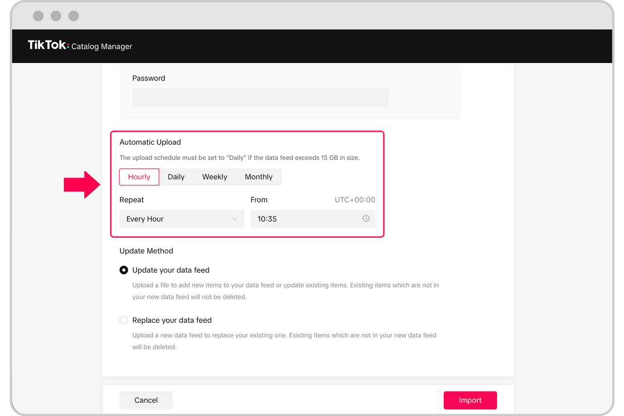
Task: Click the TikTok logo in the header
Action: [x=48, y=45]
